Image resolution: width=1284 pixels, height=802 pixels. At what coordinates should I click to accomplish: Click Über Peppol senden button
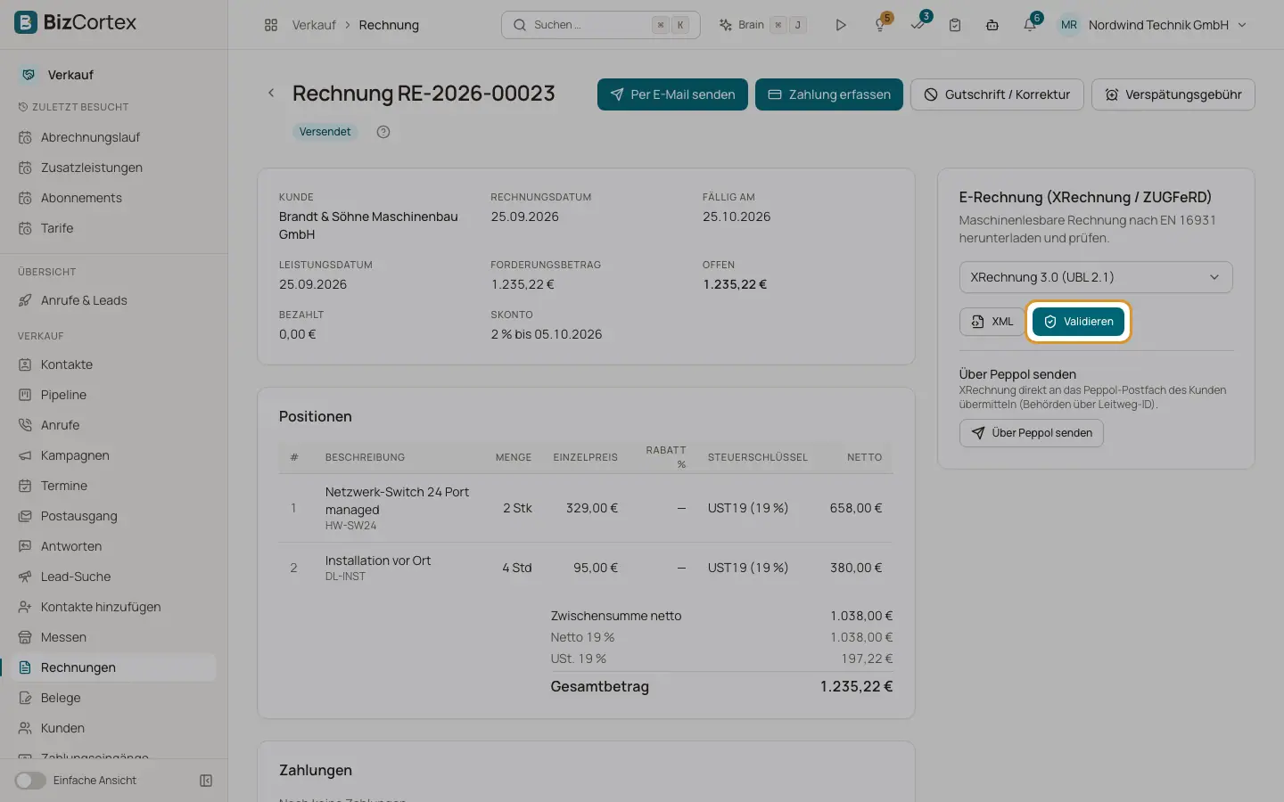coord(1032,433)
